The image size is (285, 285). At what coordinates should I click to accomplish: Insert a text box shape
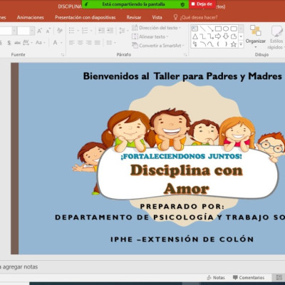click(x=195, y=28)
